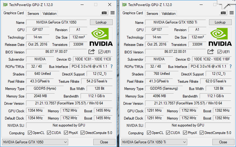Minimize the GTX 1050 GPU-Z window
236x147 pixels.
pos(82,5)
